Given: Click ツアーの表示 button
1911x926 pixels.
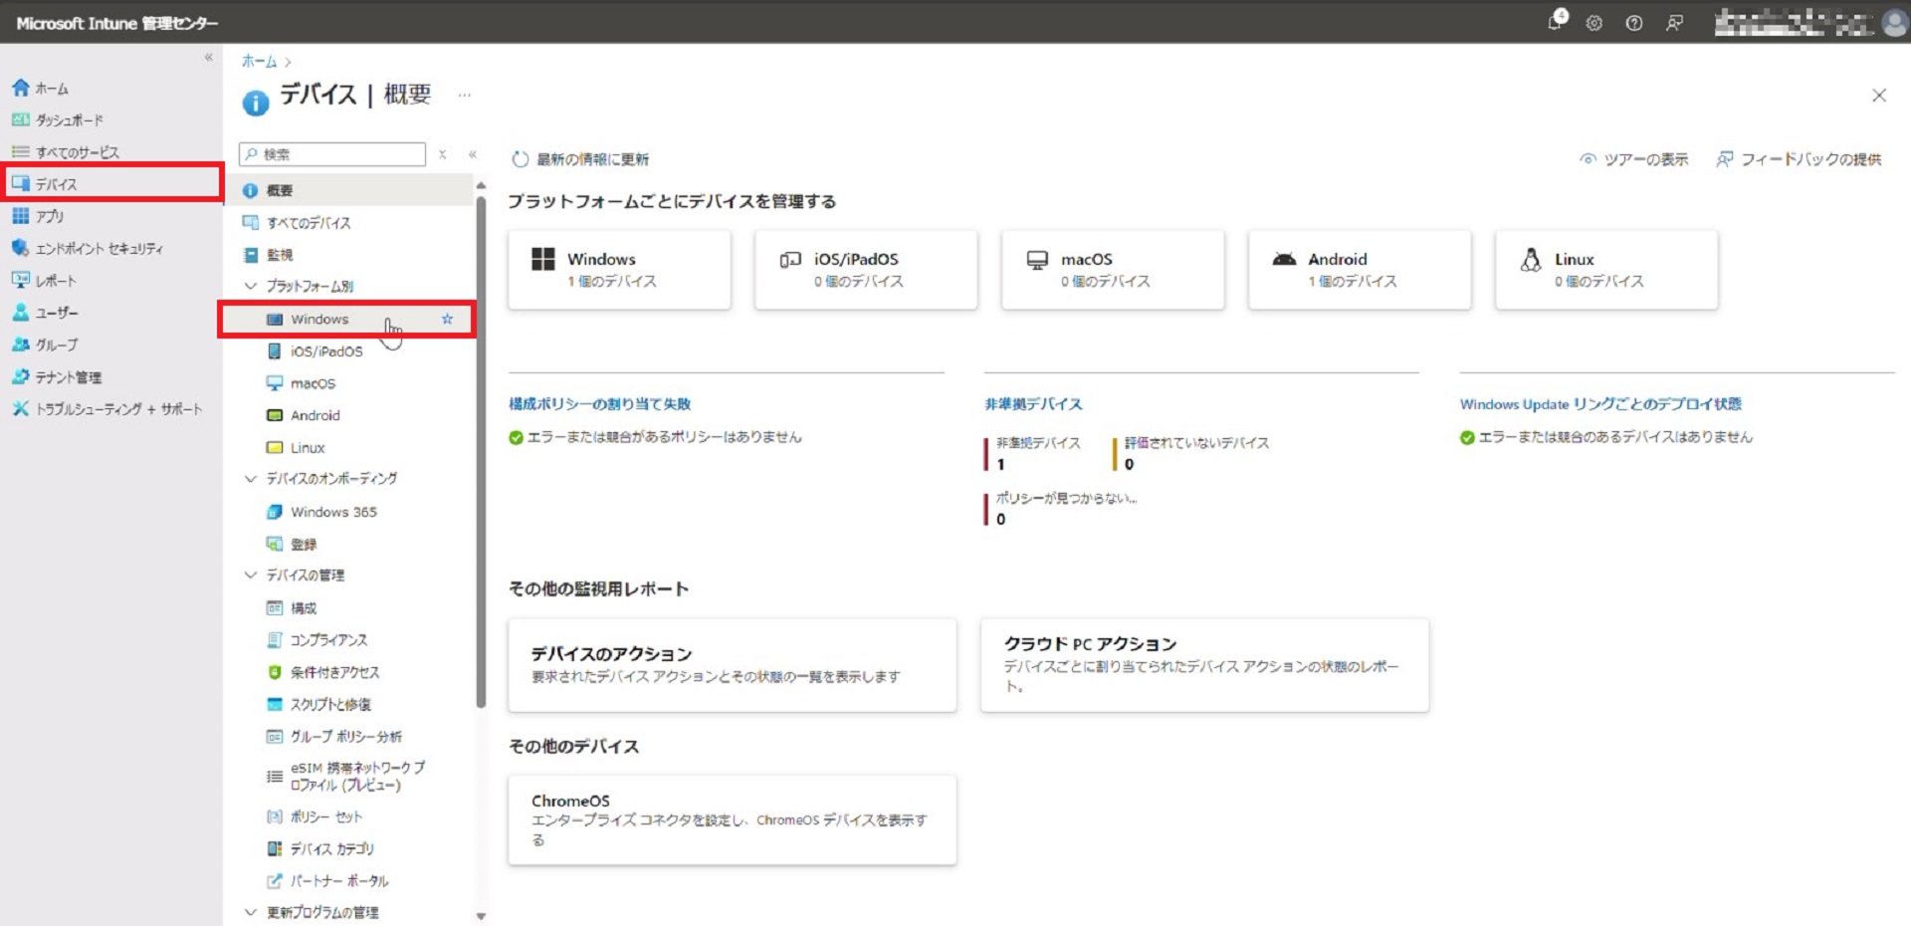Looking at the screenshot, I should [x=1633, y=159].
